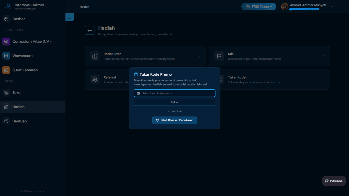This screenshot has width=349, height=196.
Task: Go back using the arrow beside Hadiah
Action: coord(90,30)
